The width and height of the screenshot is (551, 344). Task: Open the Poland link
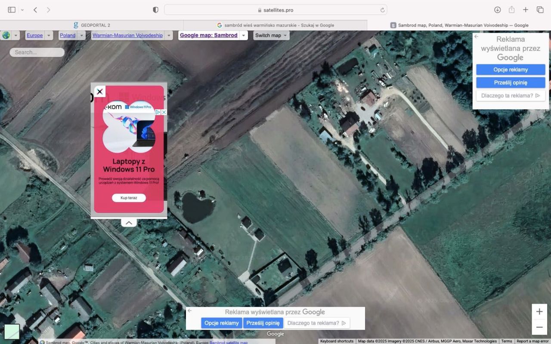click(x=68, y=35)
